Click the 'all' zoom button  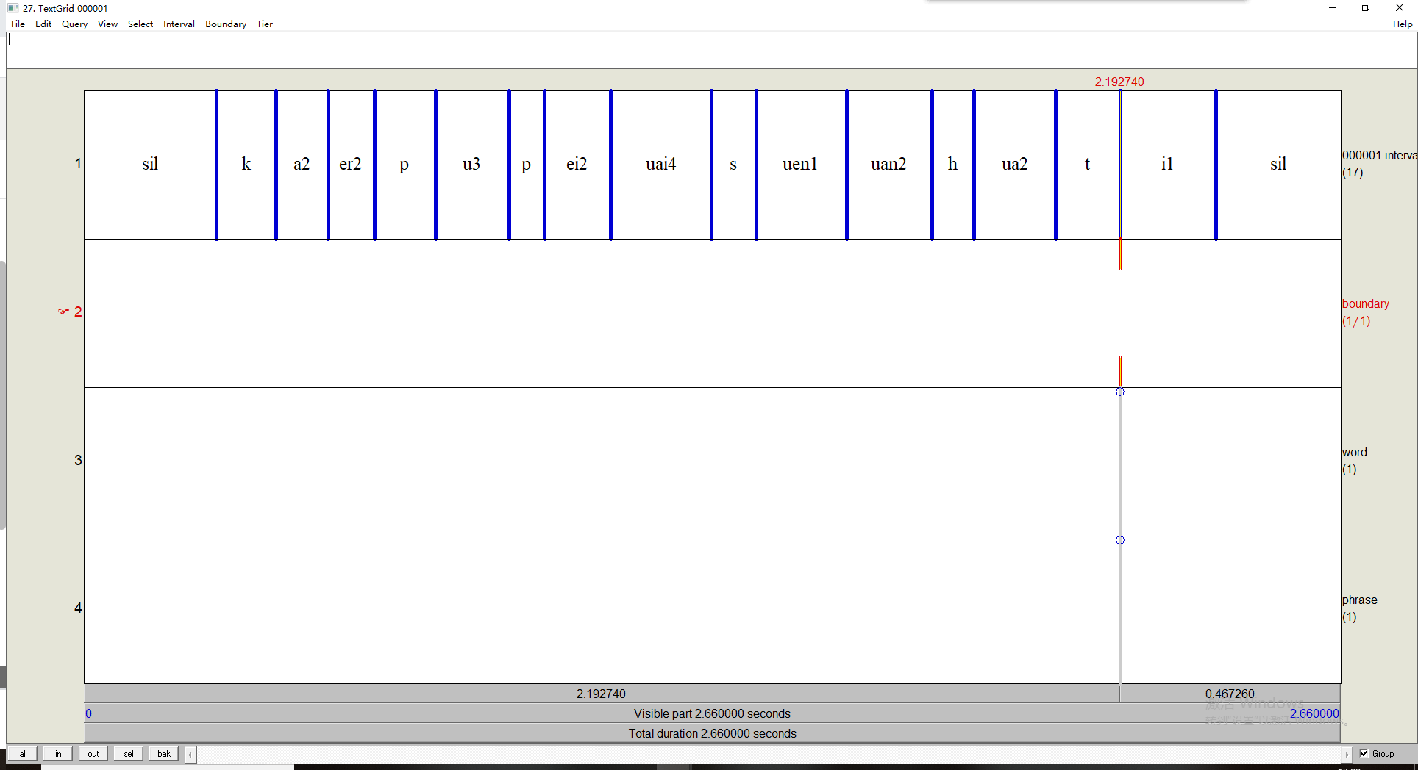click(24, 754)
